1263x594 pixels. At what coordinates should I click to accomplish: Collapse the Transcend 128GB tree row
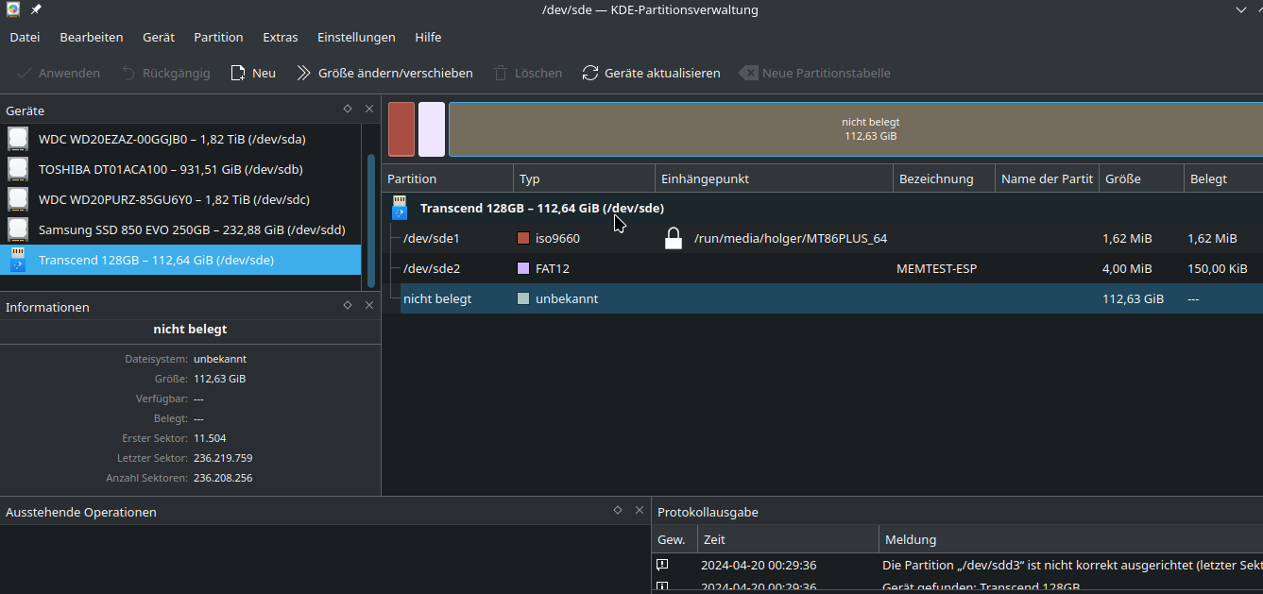(399, 208)
